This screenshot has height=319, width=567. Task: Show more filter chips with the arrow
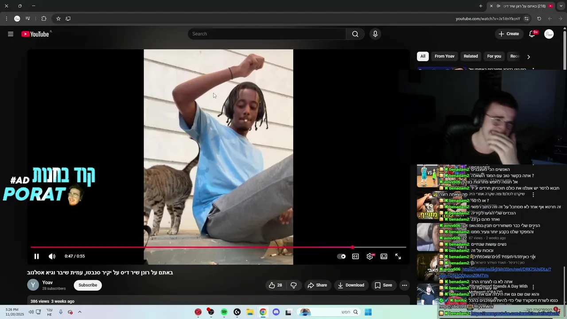pos(528,57)
